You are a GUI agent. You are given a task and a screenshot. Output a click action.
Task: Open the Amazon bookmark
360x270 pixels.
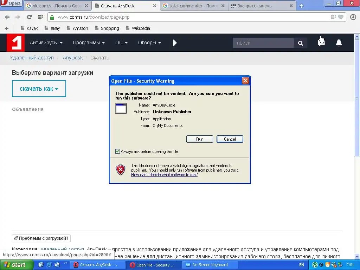[77, 28]
